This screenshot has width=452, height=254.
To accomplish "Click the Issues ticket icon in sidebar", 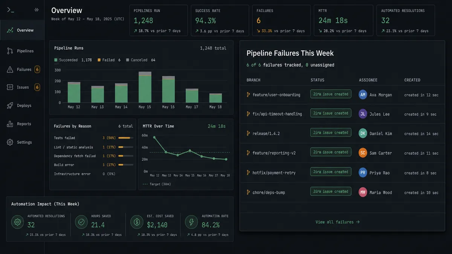I will tap(10, 87).
